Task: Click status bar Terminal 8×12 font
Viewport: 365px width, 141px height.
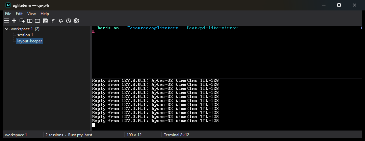Action: click(x=177, y=135)
